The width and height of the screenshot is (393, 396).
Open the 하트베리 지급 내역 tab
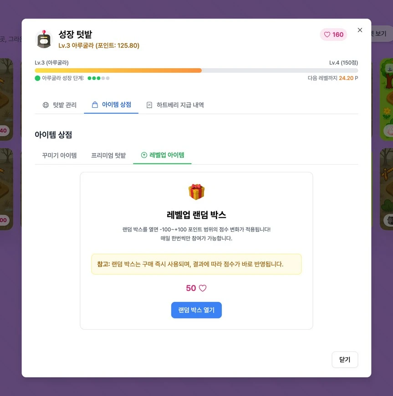[x=175, y=105]
